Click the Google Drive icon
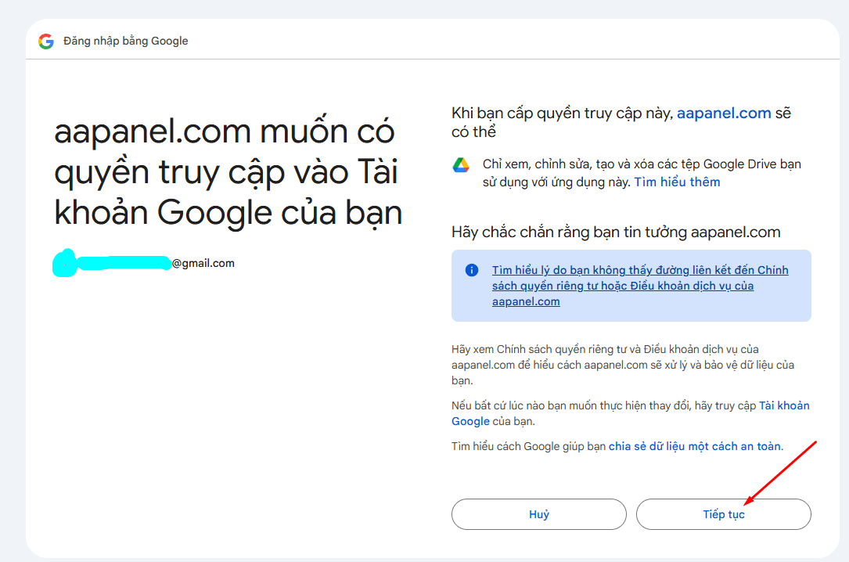 [x=461, y=165]
